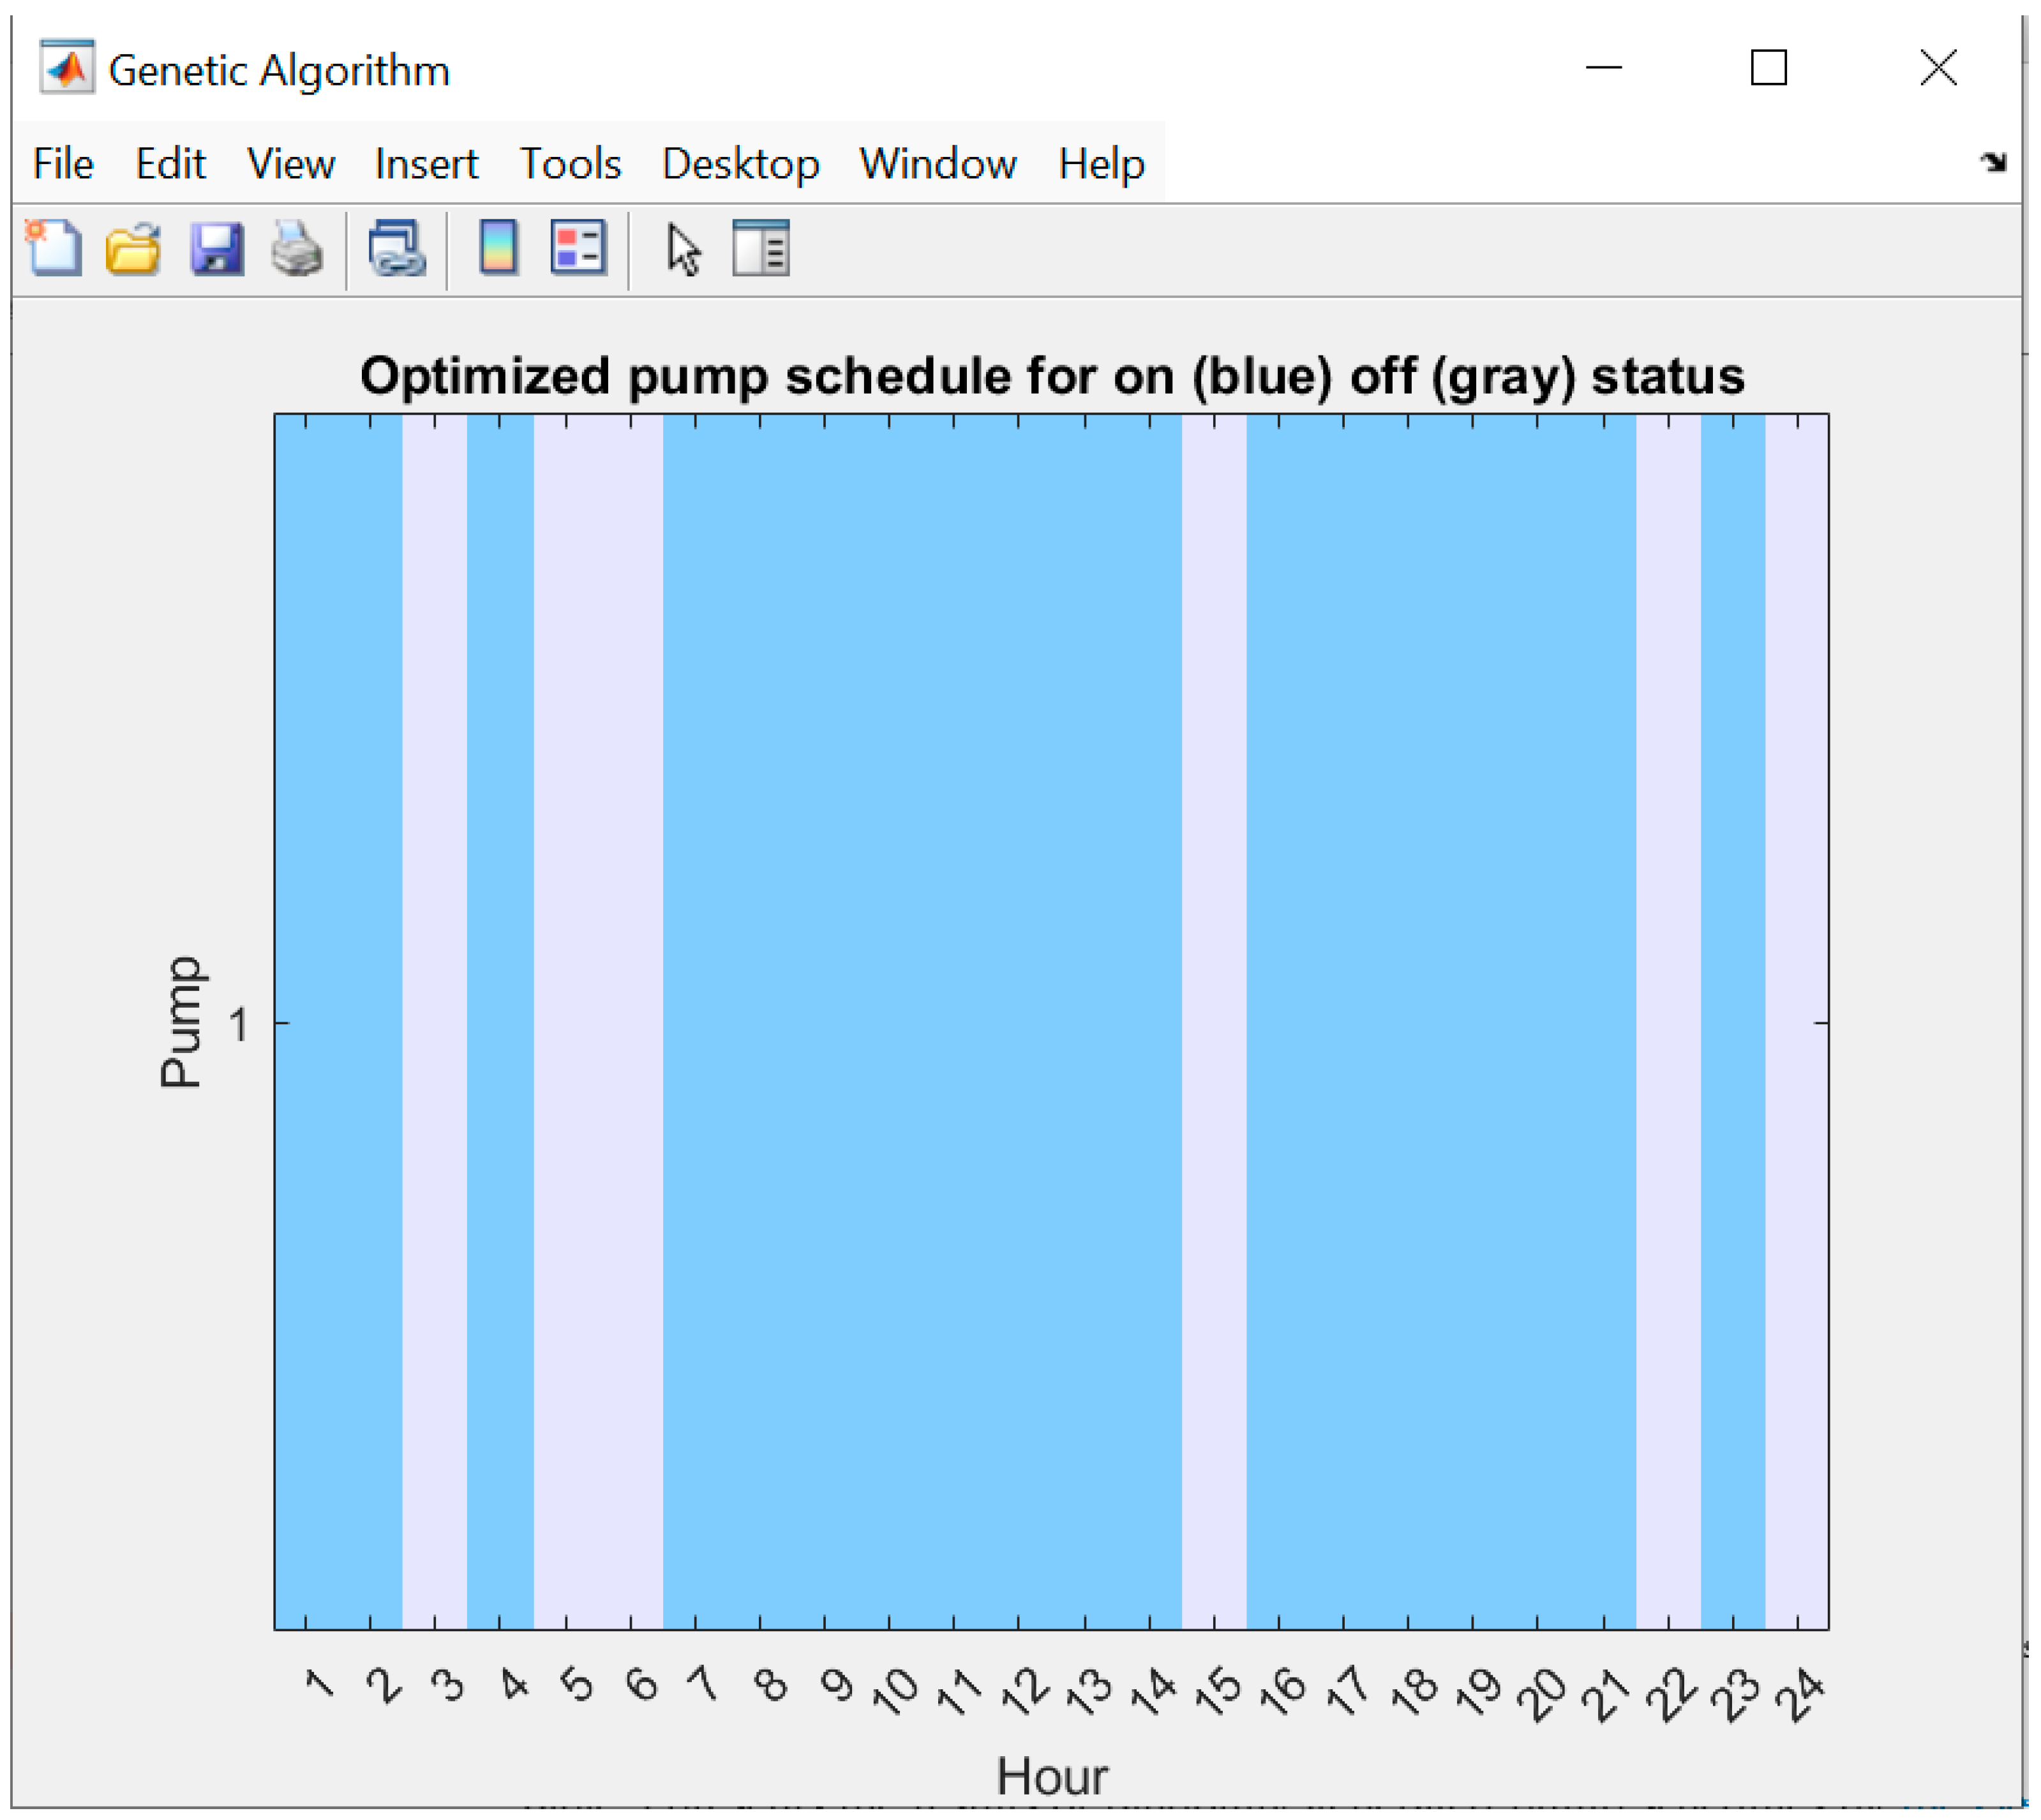Open the Insert menu
Viewport: 2041px width, 1820px height.
(x=427, y=163)
